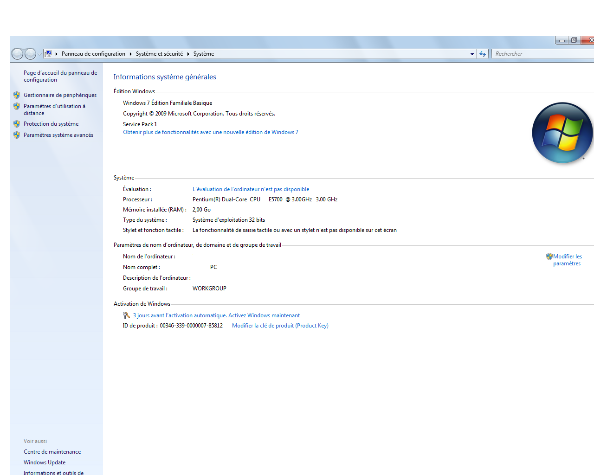Click the Modifier les paramètres link
This screenshot has height=475, width=594.
567,260
